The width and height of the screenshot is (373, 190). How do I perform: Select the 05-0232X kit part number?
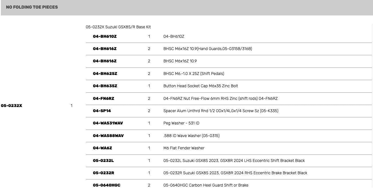click(11, 106)
